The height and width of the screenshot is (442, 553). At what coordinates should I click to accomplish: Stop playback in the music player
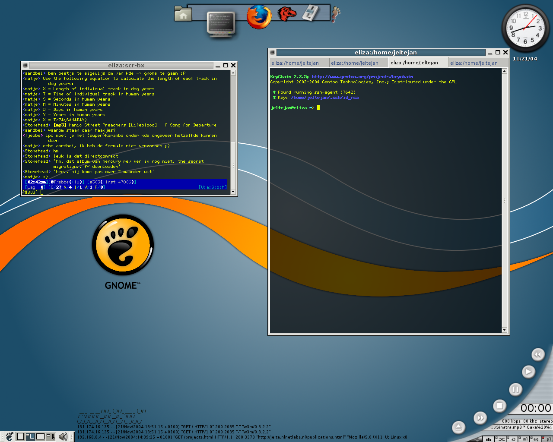pos(500,406)
